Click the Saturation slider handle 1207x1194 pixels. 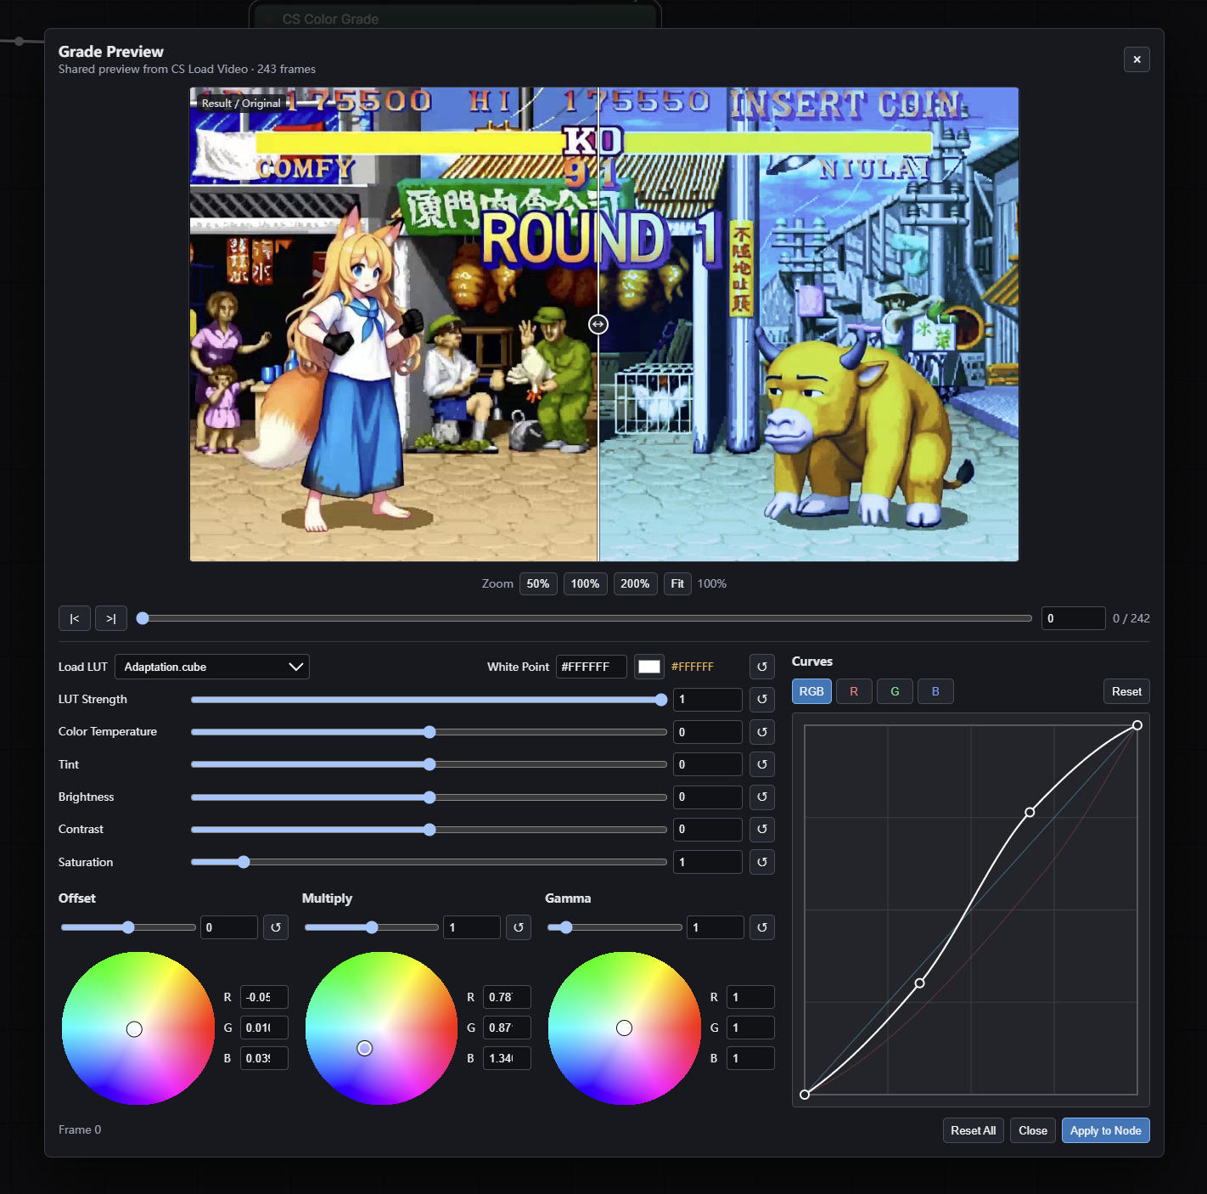244,862
